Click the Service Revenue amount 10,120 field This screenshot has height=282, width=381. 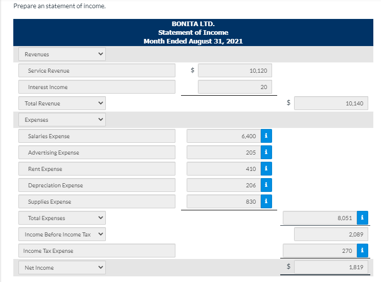[x=235, y=71]
